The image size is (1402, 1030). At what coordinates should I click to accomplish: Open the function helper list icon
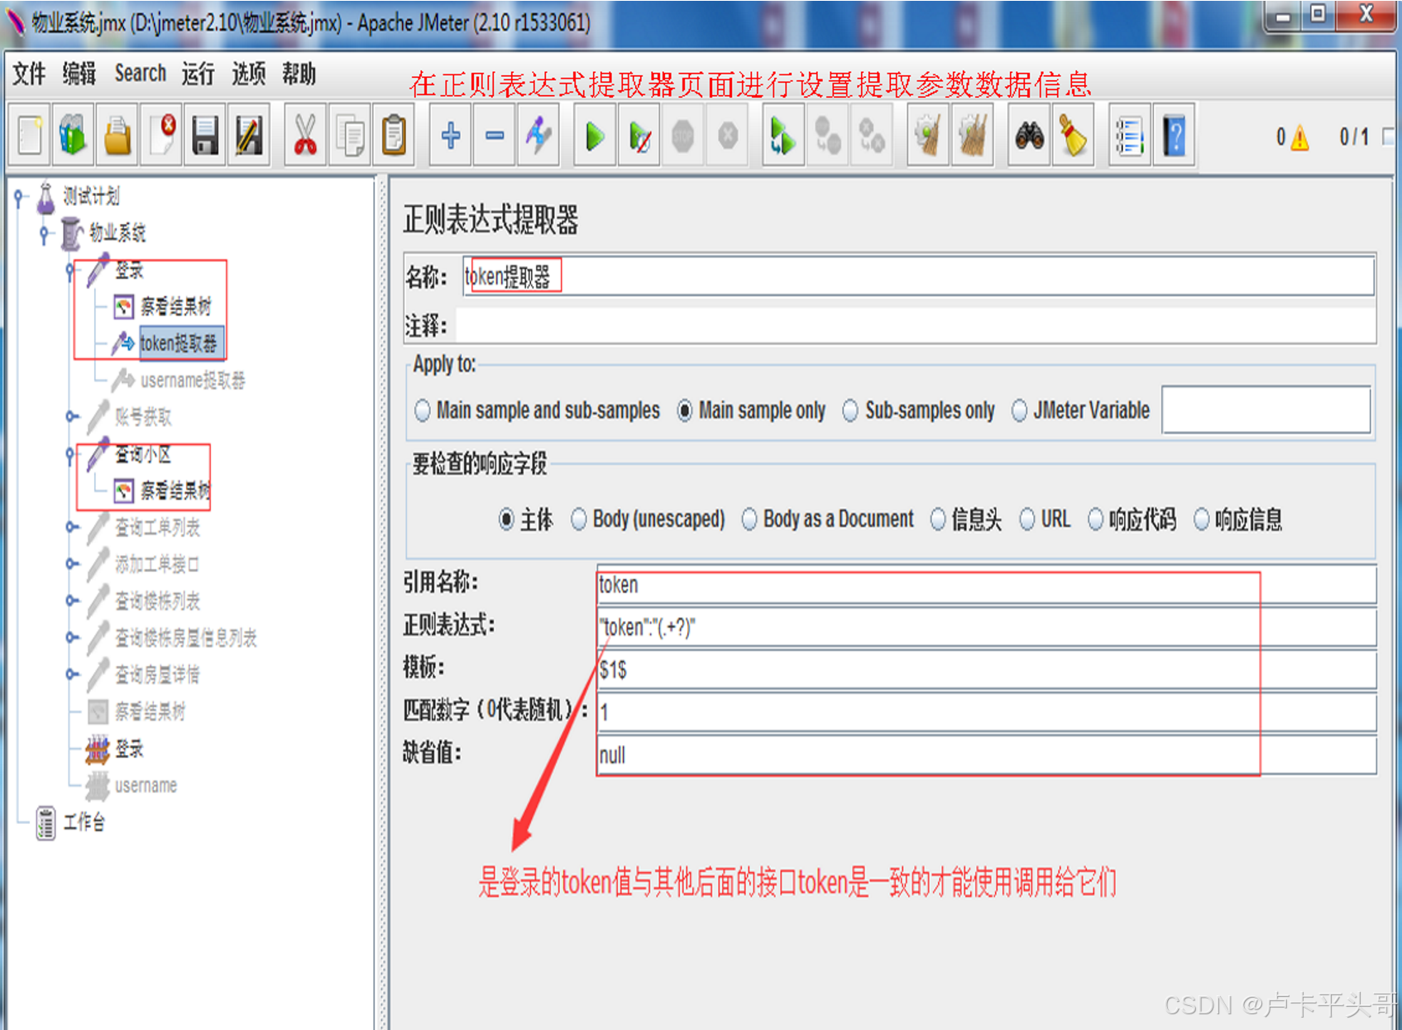(1129, 135)
